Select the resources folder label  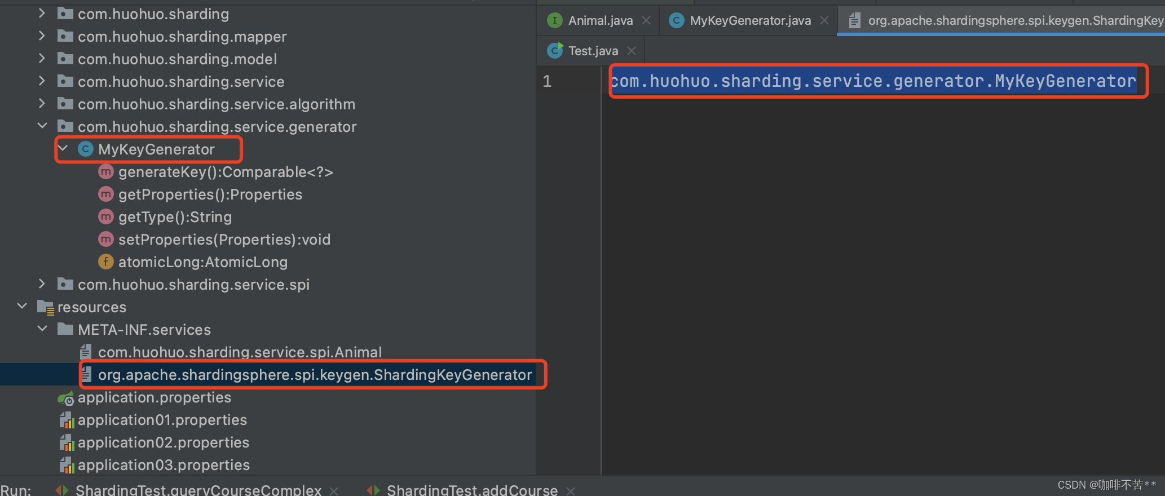click(92, 307)
